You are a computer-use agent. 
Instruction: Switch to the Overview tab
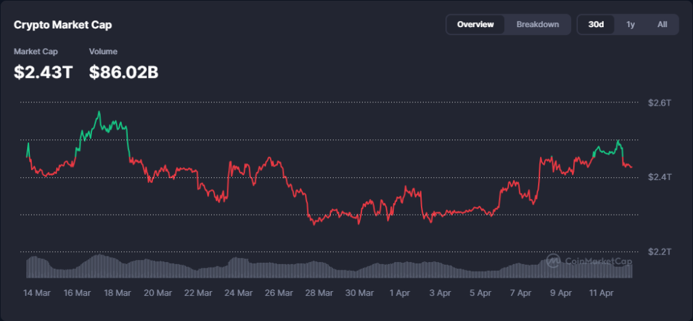[475, 24]
